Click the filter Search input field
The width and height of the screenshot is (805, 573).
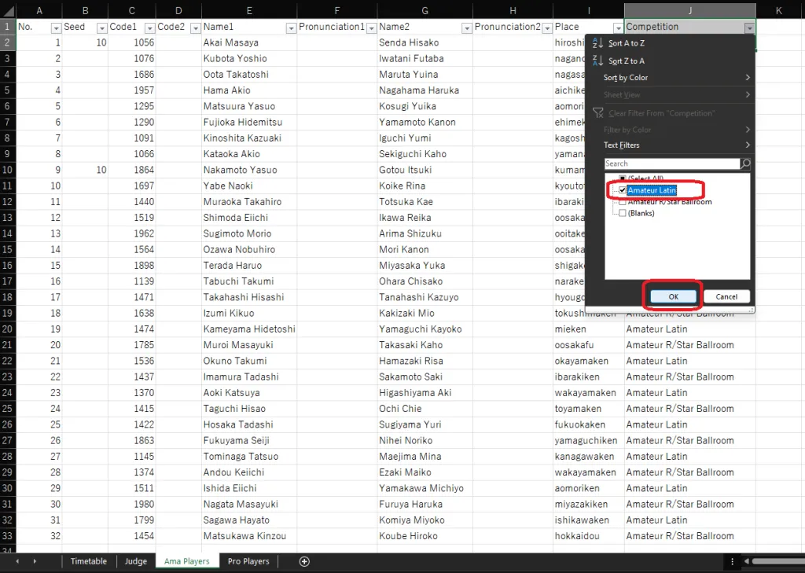(x=671, y=163)
